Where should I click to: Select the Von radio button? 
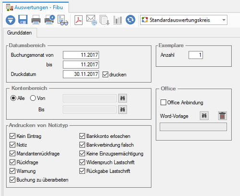tap(33, 98)
